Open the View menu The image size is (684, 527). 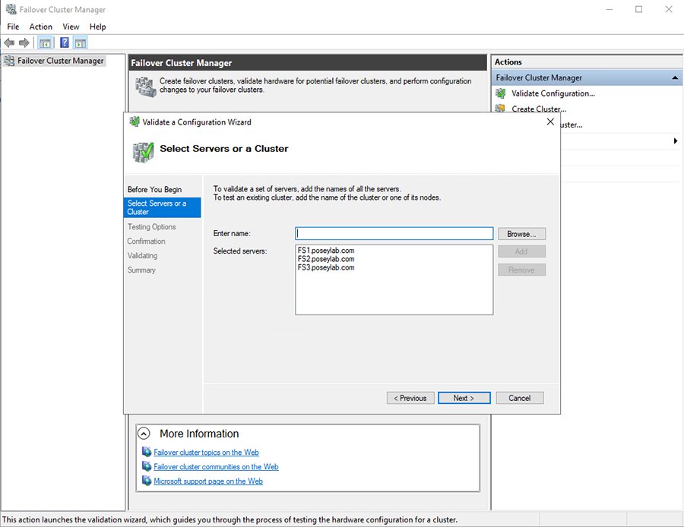71,26
